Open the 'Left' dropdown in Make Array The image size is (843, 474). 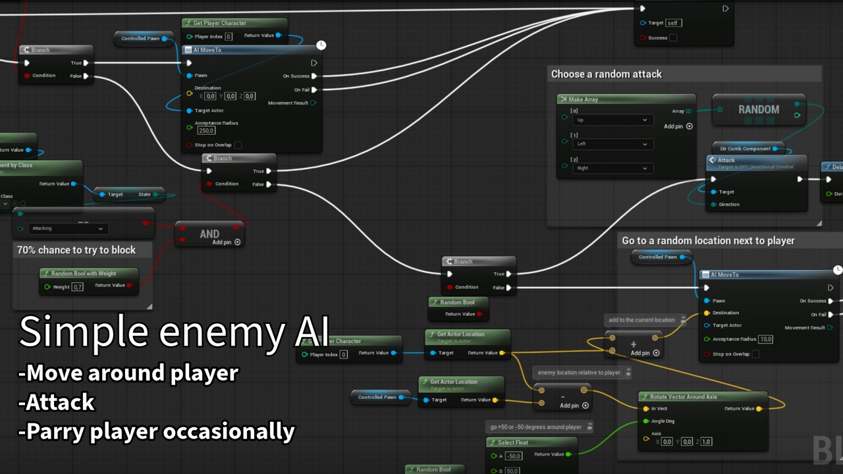click(x=613, y=144)
